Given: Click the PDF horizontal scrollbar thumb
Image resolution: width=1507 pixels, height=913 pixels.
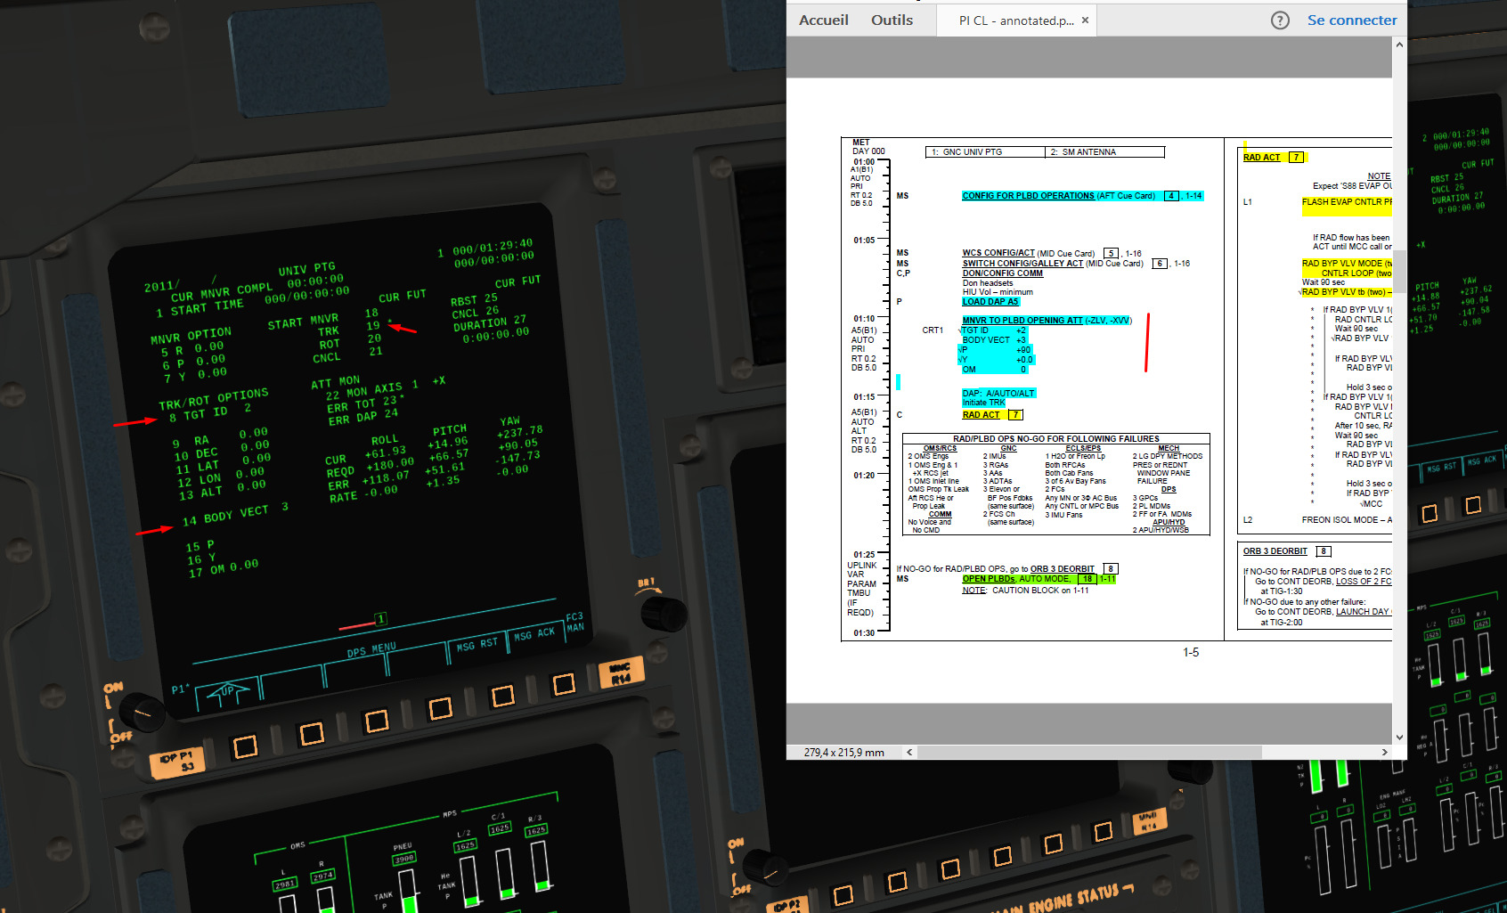Looking at the screenshot, I should click(x=1089, y=753).
